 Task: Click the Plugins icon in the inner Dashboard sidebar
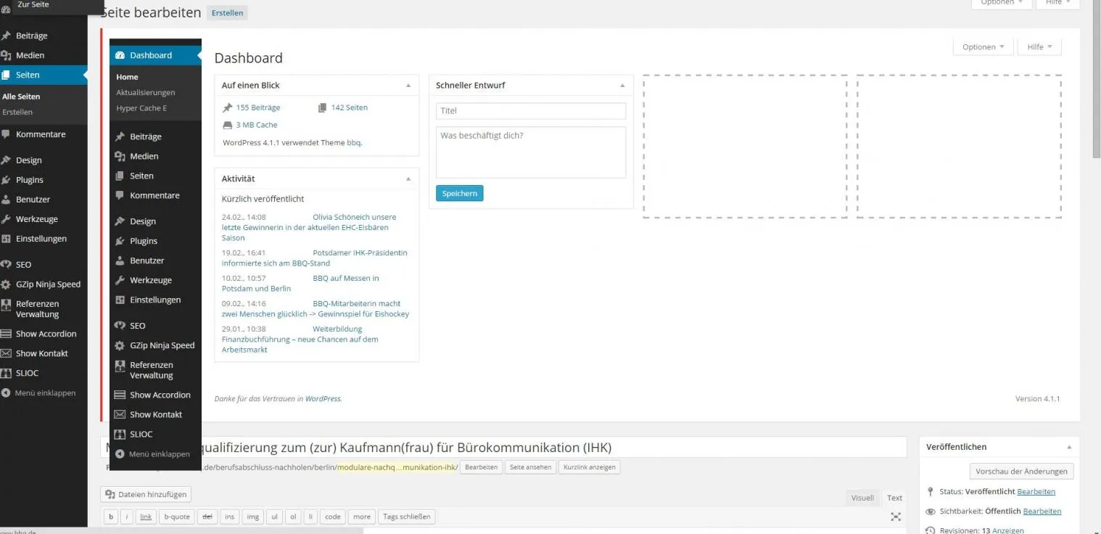(x=120, y=241)
